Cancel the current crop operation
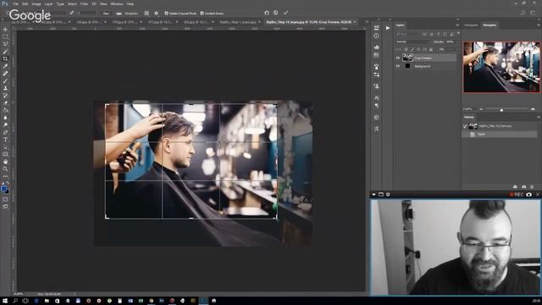This screenshot has width=542, height=305. tap(275, 13)
